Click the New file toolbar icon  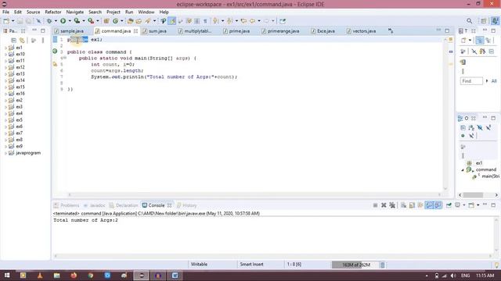[x=6, y=21]
